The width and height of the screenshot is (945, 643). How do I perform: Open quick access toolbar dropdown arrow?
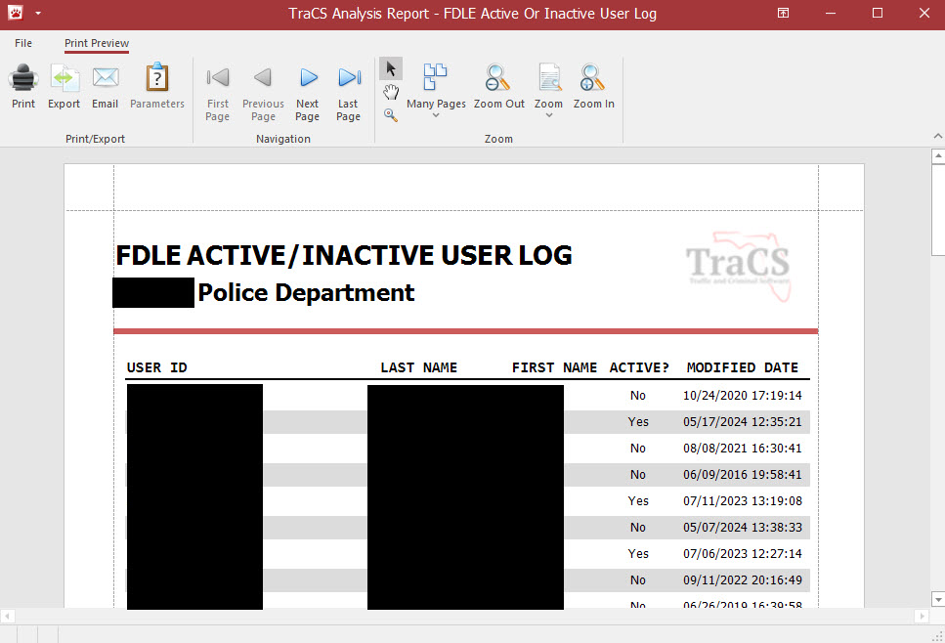37,14
